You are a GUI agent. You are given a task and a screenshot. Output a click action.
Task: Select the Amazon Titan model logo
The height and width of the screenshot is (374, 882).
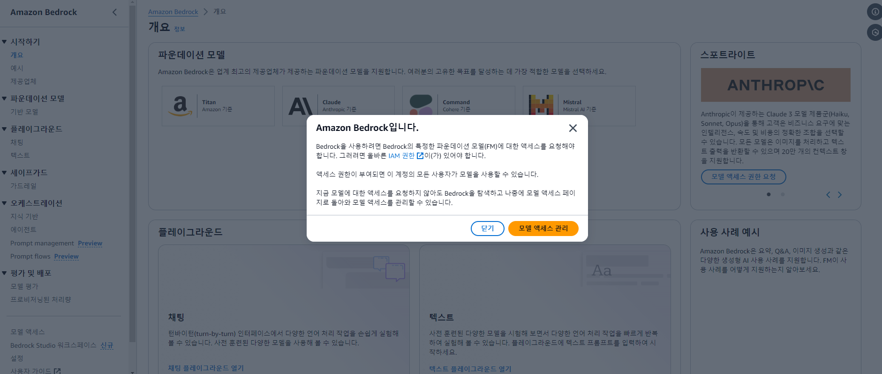(180, 106)
